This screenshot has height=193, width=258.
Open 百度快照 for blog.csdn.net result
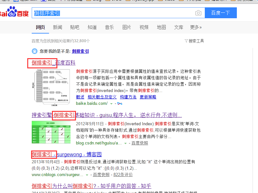pos(140,143)
